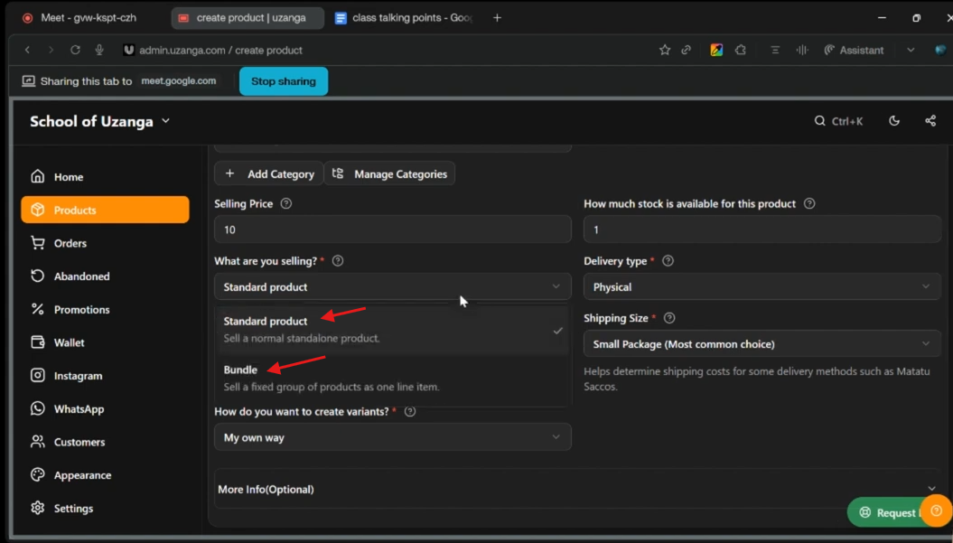Viewport: 953px width, 543px height.
Task: Open search with the Ctrl+K icon
Action: click(x=838, y=121)
